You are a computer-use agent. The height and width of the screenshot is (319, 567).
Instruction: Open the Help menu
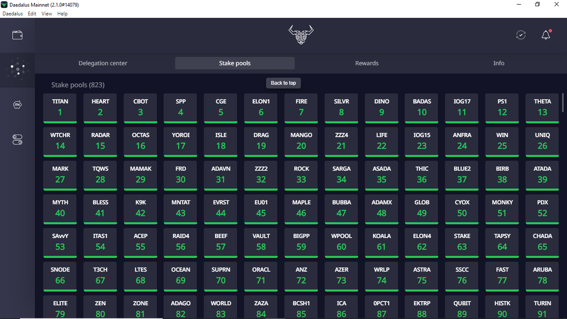pyautogui.click(x=62, y=14)
